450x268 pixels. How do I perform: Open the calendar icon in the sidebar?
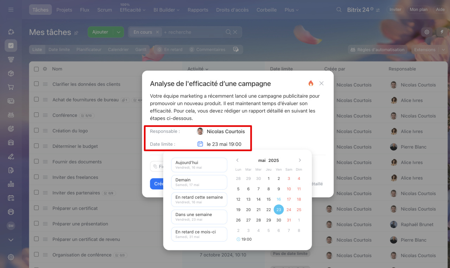11,198
